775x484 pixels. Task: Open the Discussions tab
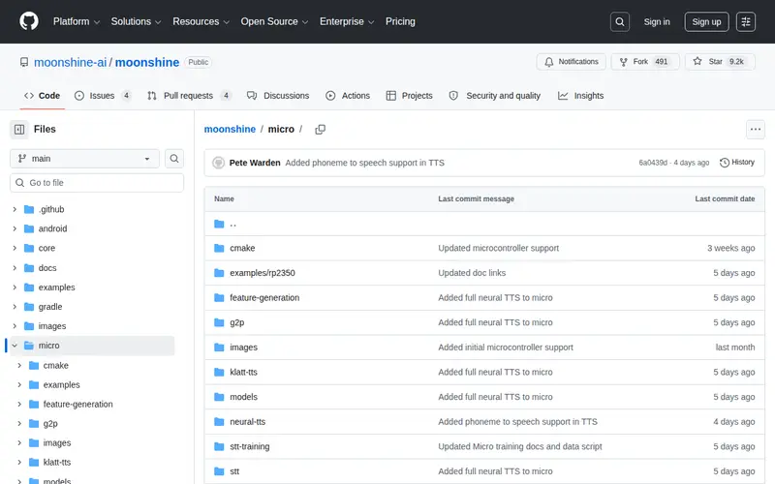coord(278,95)
